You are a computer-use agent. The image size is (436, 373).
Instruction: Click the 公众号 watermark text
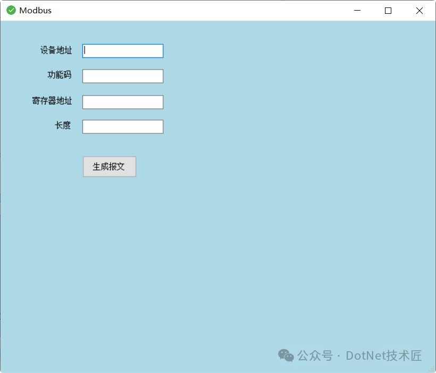315,356
